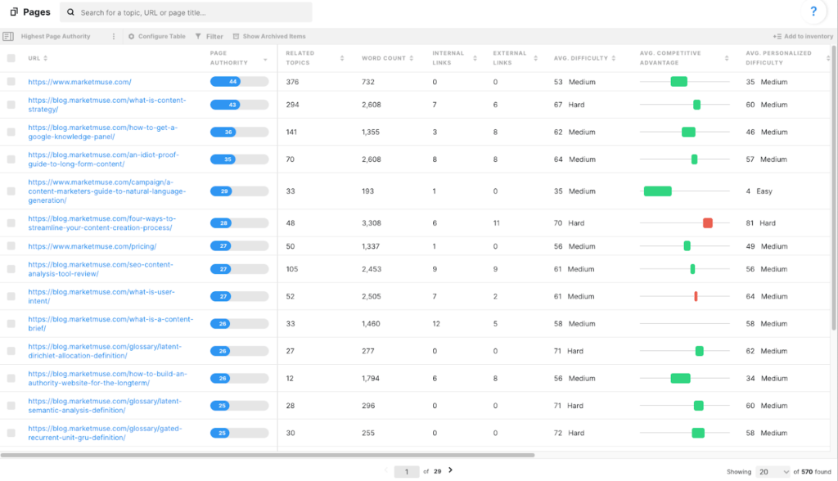Click the total pages number 29
Image resolution: width=838 pixels, height=481 pixels.
coord(437,471)
